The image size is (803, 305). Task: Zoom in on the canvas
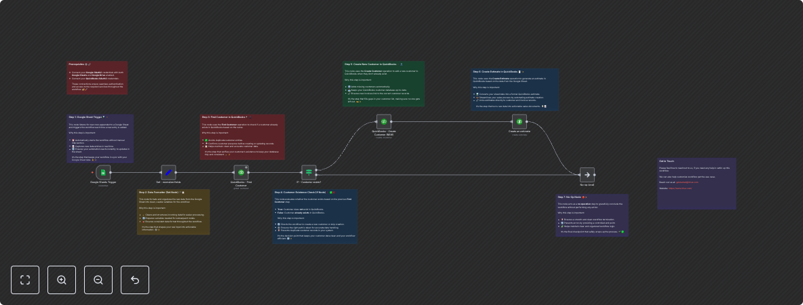click(62, 280)
